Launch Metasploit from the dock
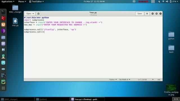 tap(3, 50)
